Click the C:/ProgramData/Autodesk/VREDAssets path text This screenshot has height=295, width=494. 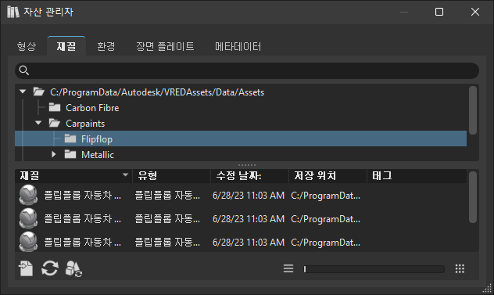[157, 92]
